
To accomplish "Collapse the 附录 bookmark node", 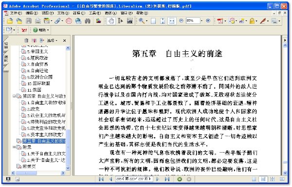I will [14, 147].
